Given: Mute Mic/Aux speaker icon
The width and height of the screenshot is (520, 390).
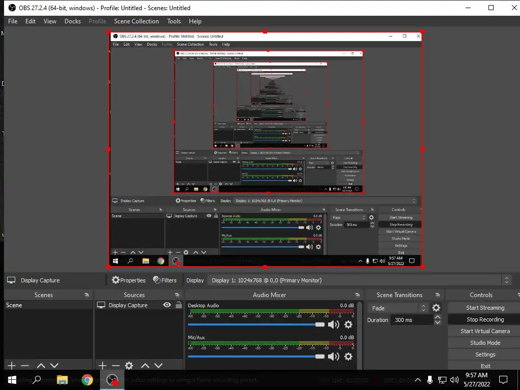Looking at the screenshot, I should pos(333,356).
